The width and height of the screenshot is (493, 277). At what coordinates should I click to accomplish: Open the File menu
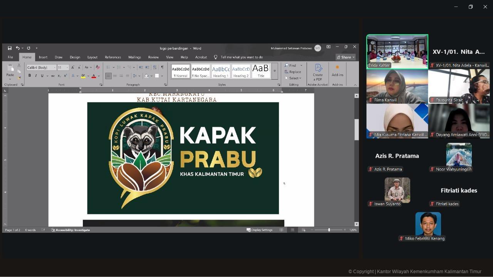pos(10,57)
